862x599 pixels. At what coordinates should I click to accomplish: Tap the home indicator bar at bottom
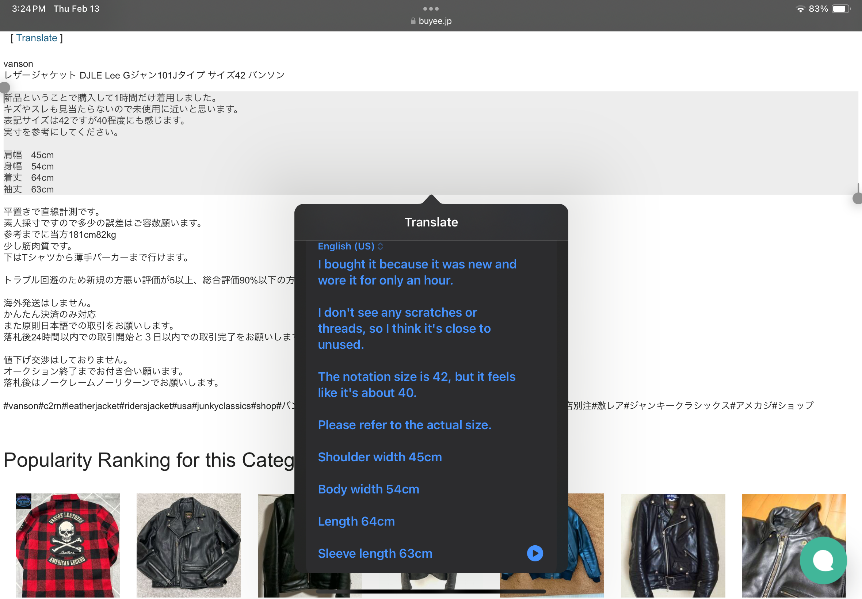[x=431, y=591]
